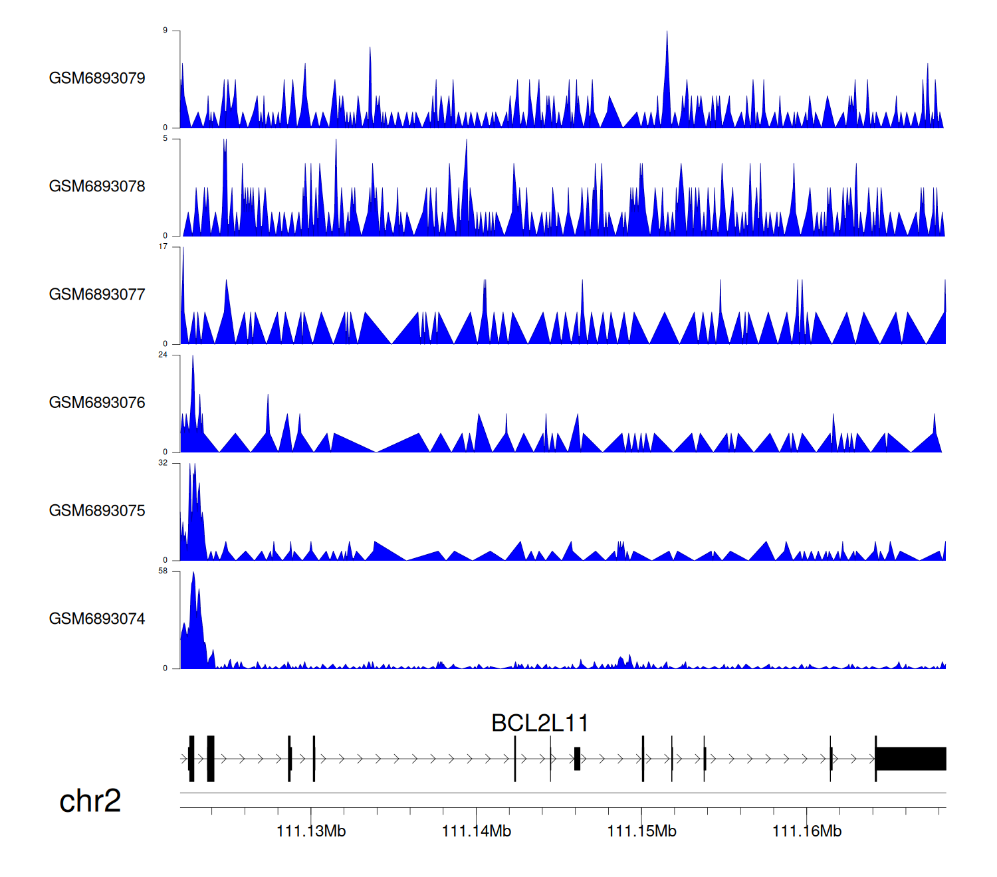Click the GSM6893079 track label
997x877 pixels.
click(97, 78)
